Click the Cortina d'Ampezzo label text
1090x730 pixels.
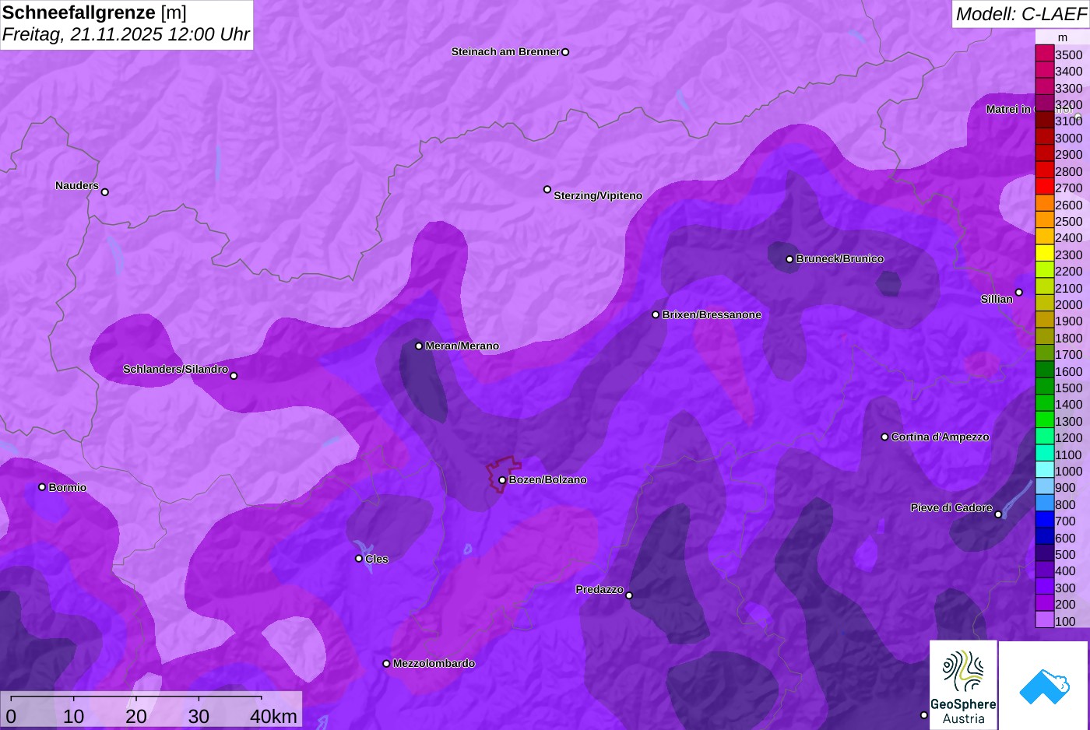941,437
